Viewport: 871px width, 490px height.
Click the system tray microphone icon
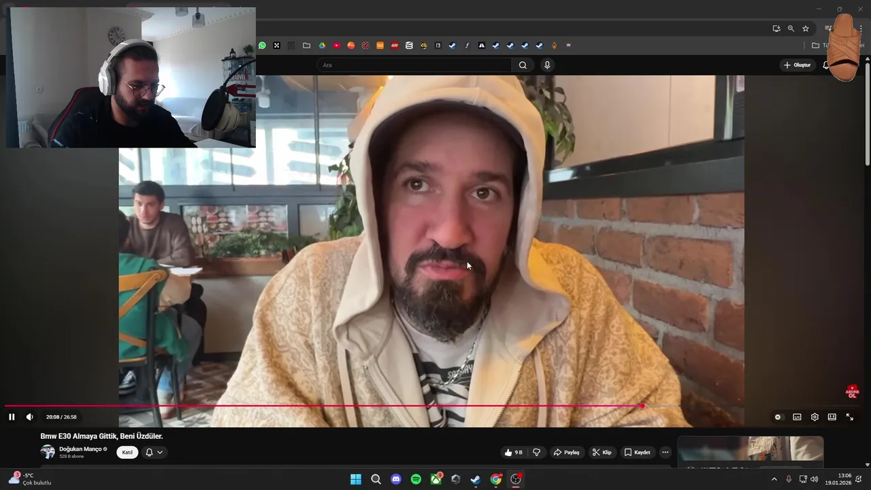click(x=789, y=479)
